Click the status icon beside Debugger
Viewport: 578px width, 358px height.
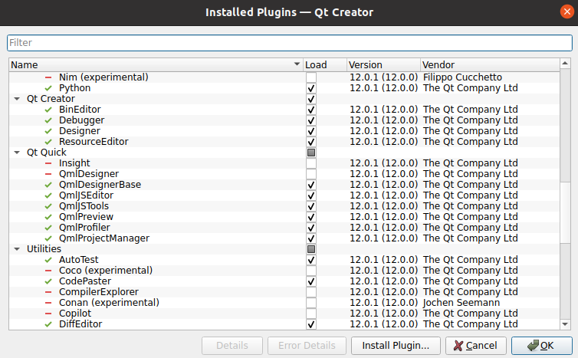pyautogui.click(x=48, y=120)
